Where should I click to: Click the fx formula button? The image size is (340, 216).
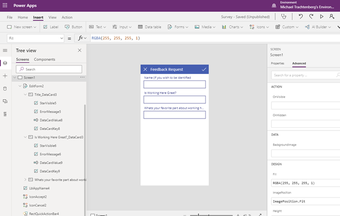pos(82,38)
